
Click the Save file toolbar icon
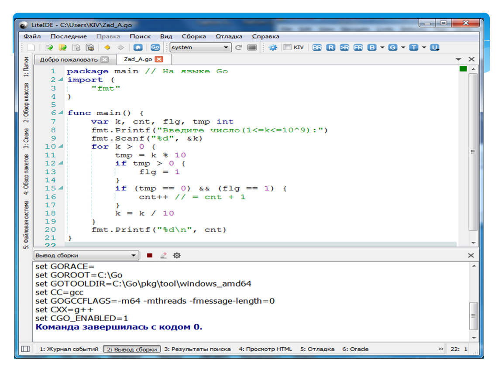coord(76,48)
